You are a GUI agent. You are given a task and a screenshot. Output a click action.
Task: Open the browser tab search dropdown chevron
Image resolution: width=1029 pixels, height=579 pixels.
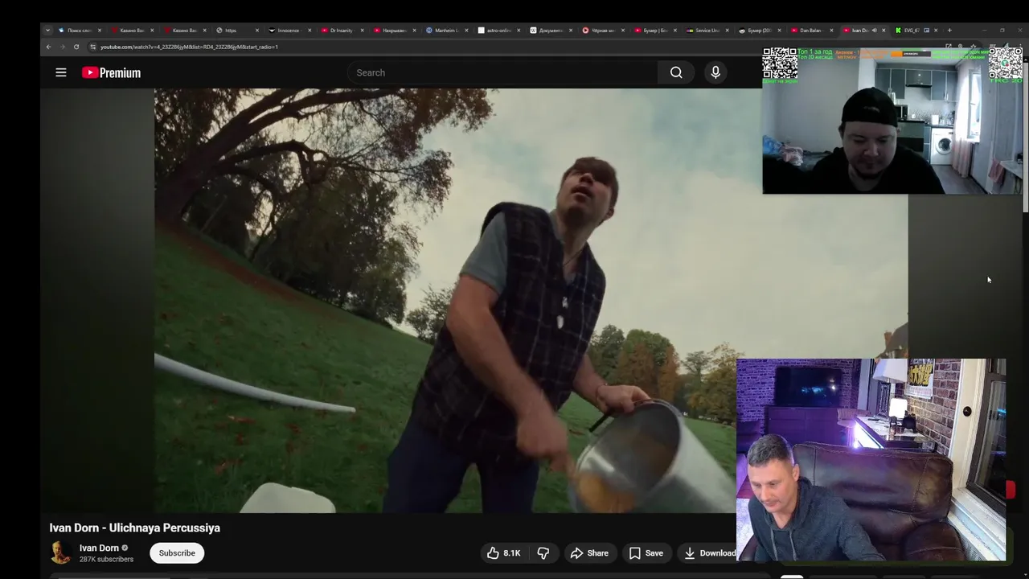tap(47, 31)
